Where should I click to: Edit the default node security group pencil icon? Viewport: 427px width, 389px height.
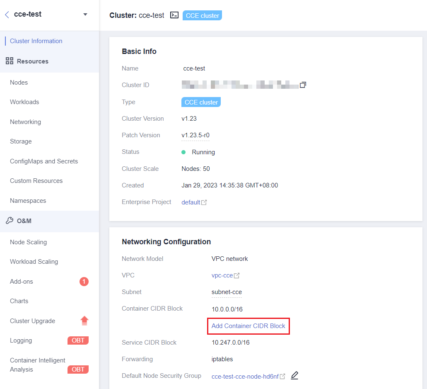coord(294,375)
